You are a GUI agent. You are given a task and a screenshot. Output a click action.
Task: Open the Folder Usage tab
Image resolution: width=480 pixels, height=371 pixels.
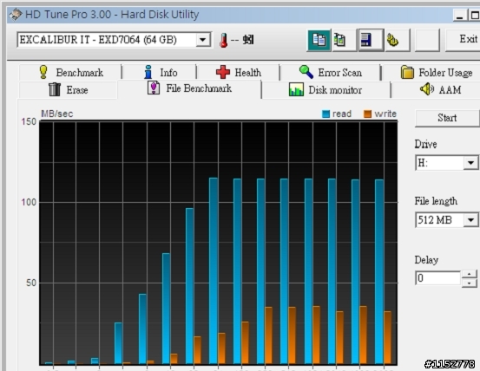pos(431,73)
